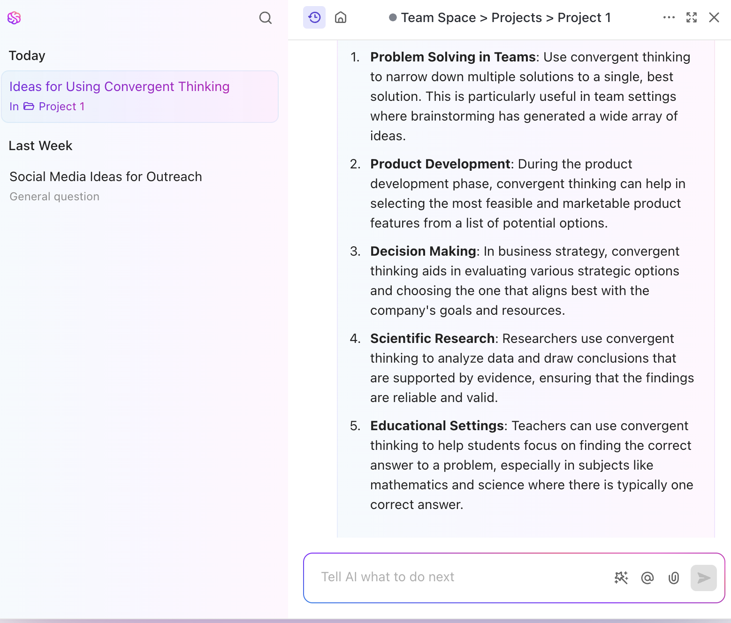Open the Social Media Ideas for Outreach conversation

pyautogui.click(x=106, y=176)
